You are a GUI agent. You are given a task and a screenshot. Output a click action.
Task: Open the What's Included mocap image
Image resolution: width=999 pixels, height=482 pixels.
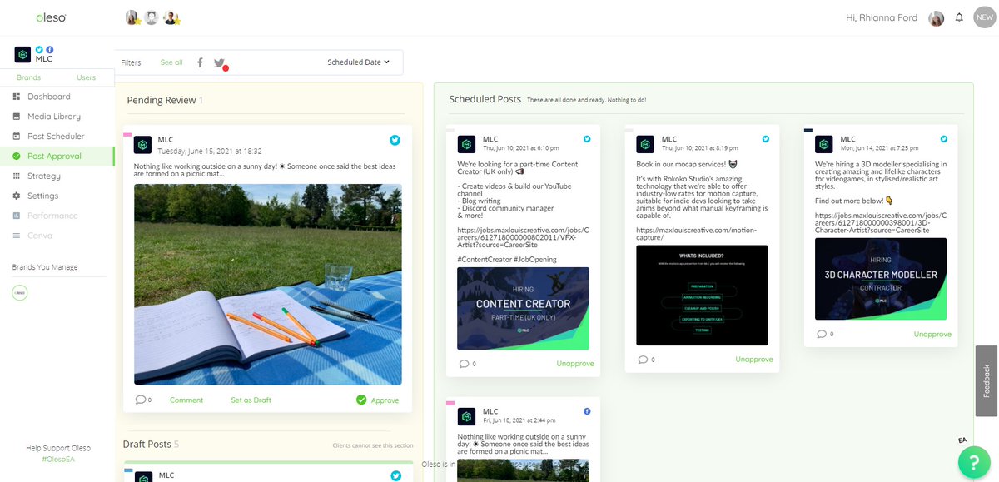click(x=702, y=295)
